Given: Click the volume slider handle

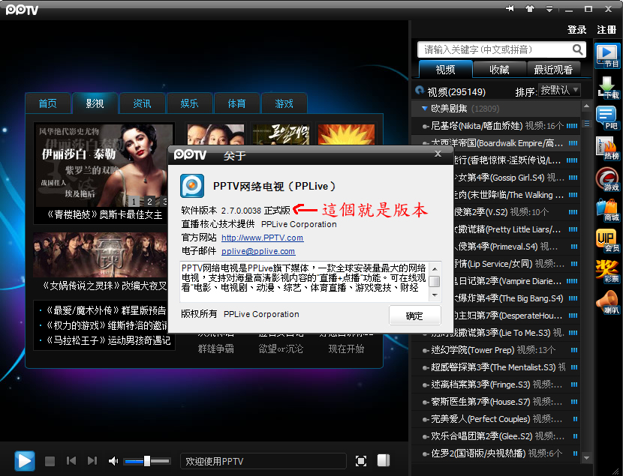Looking at the screenshot, I should point(147,461).
